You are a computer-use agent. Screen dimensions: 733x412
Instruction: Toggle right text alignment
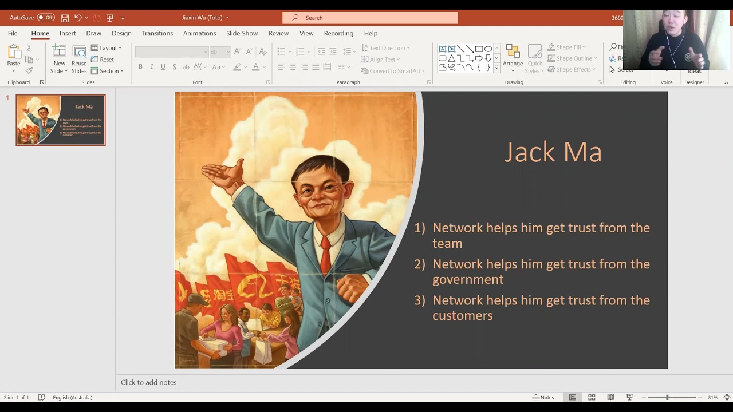[304, 67]
